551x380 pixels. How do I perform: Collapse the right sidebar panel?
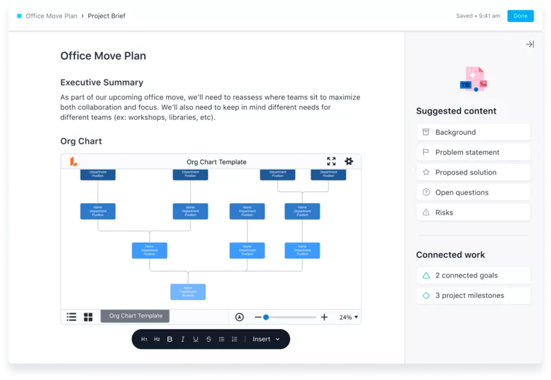pyautogui.click(x=530, y=44)
